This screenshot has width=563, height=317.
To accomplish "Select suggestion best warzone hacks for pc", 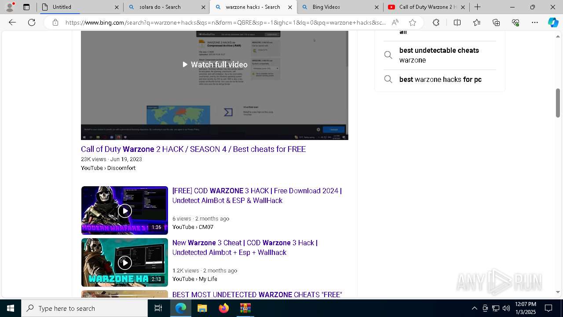I will point(440,79).
